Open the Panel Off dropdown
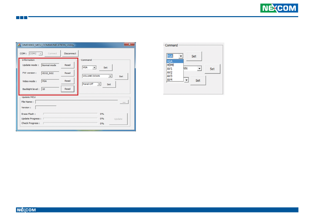The image size is (314, 221). [x=99, y=84]
